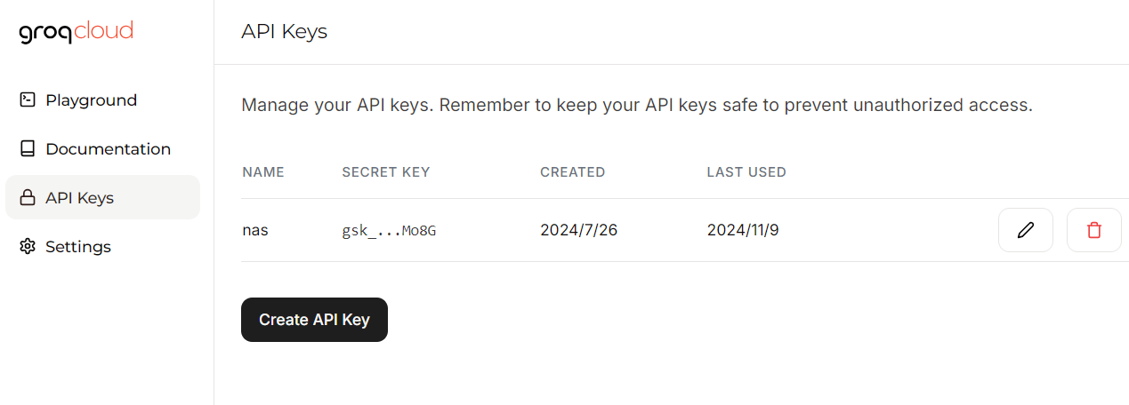The image size is (1129, 405).
Task: Click the Documentation book icon
Action: click(28, 149)
